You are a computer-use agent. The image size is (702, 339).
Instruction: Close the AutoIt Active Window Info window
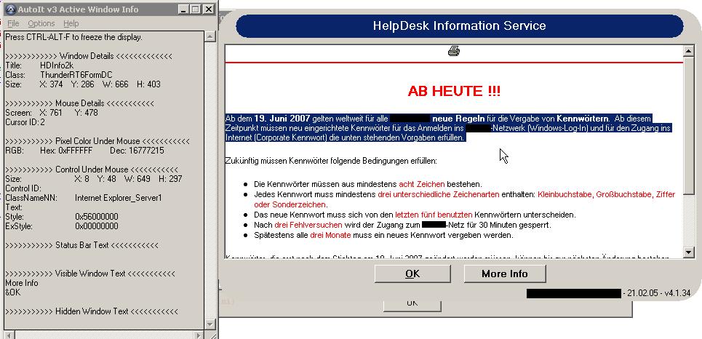(x=207, y=9)
